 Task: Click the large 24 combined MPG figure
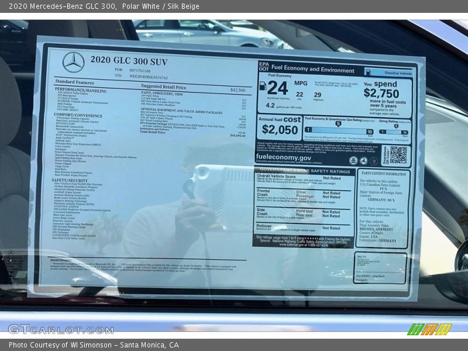coord(277,88)
